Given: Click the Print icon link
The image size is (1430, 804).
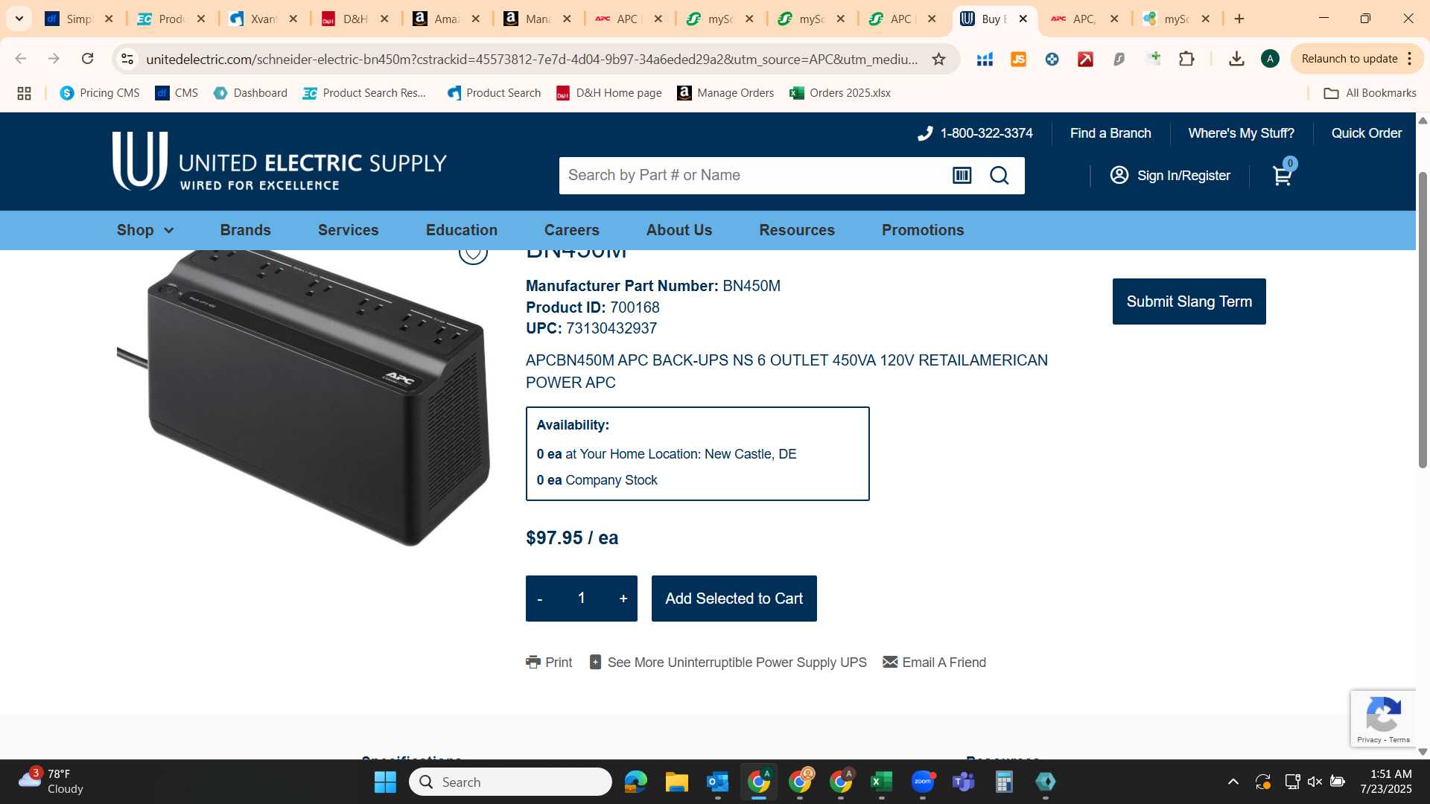Looking at the screenshot, I should pos(549,663).
